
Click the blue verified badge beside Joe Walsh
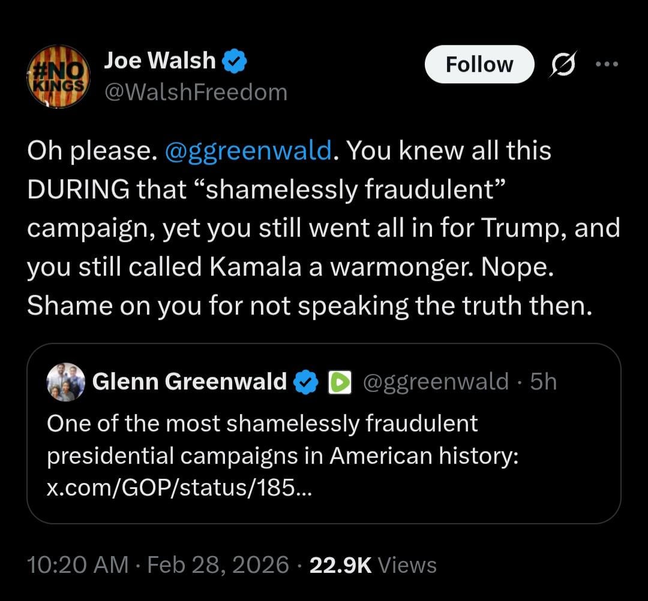pos(236,61)
